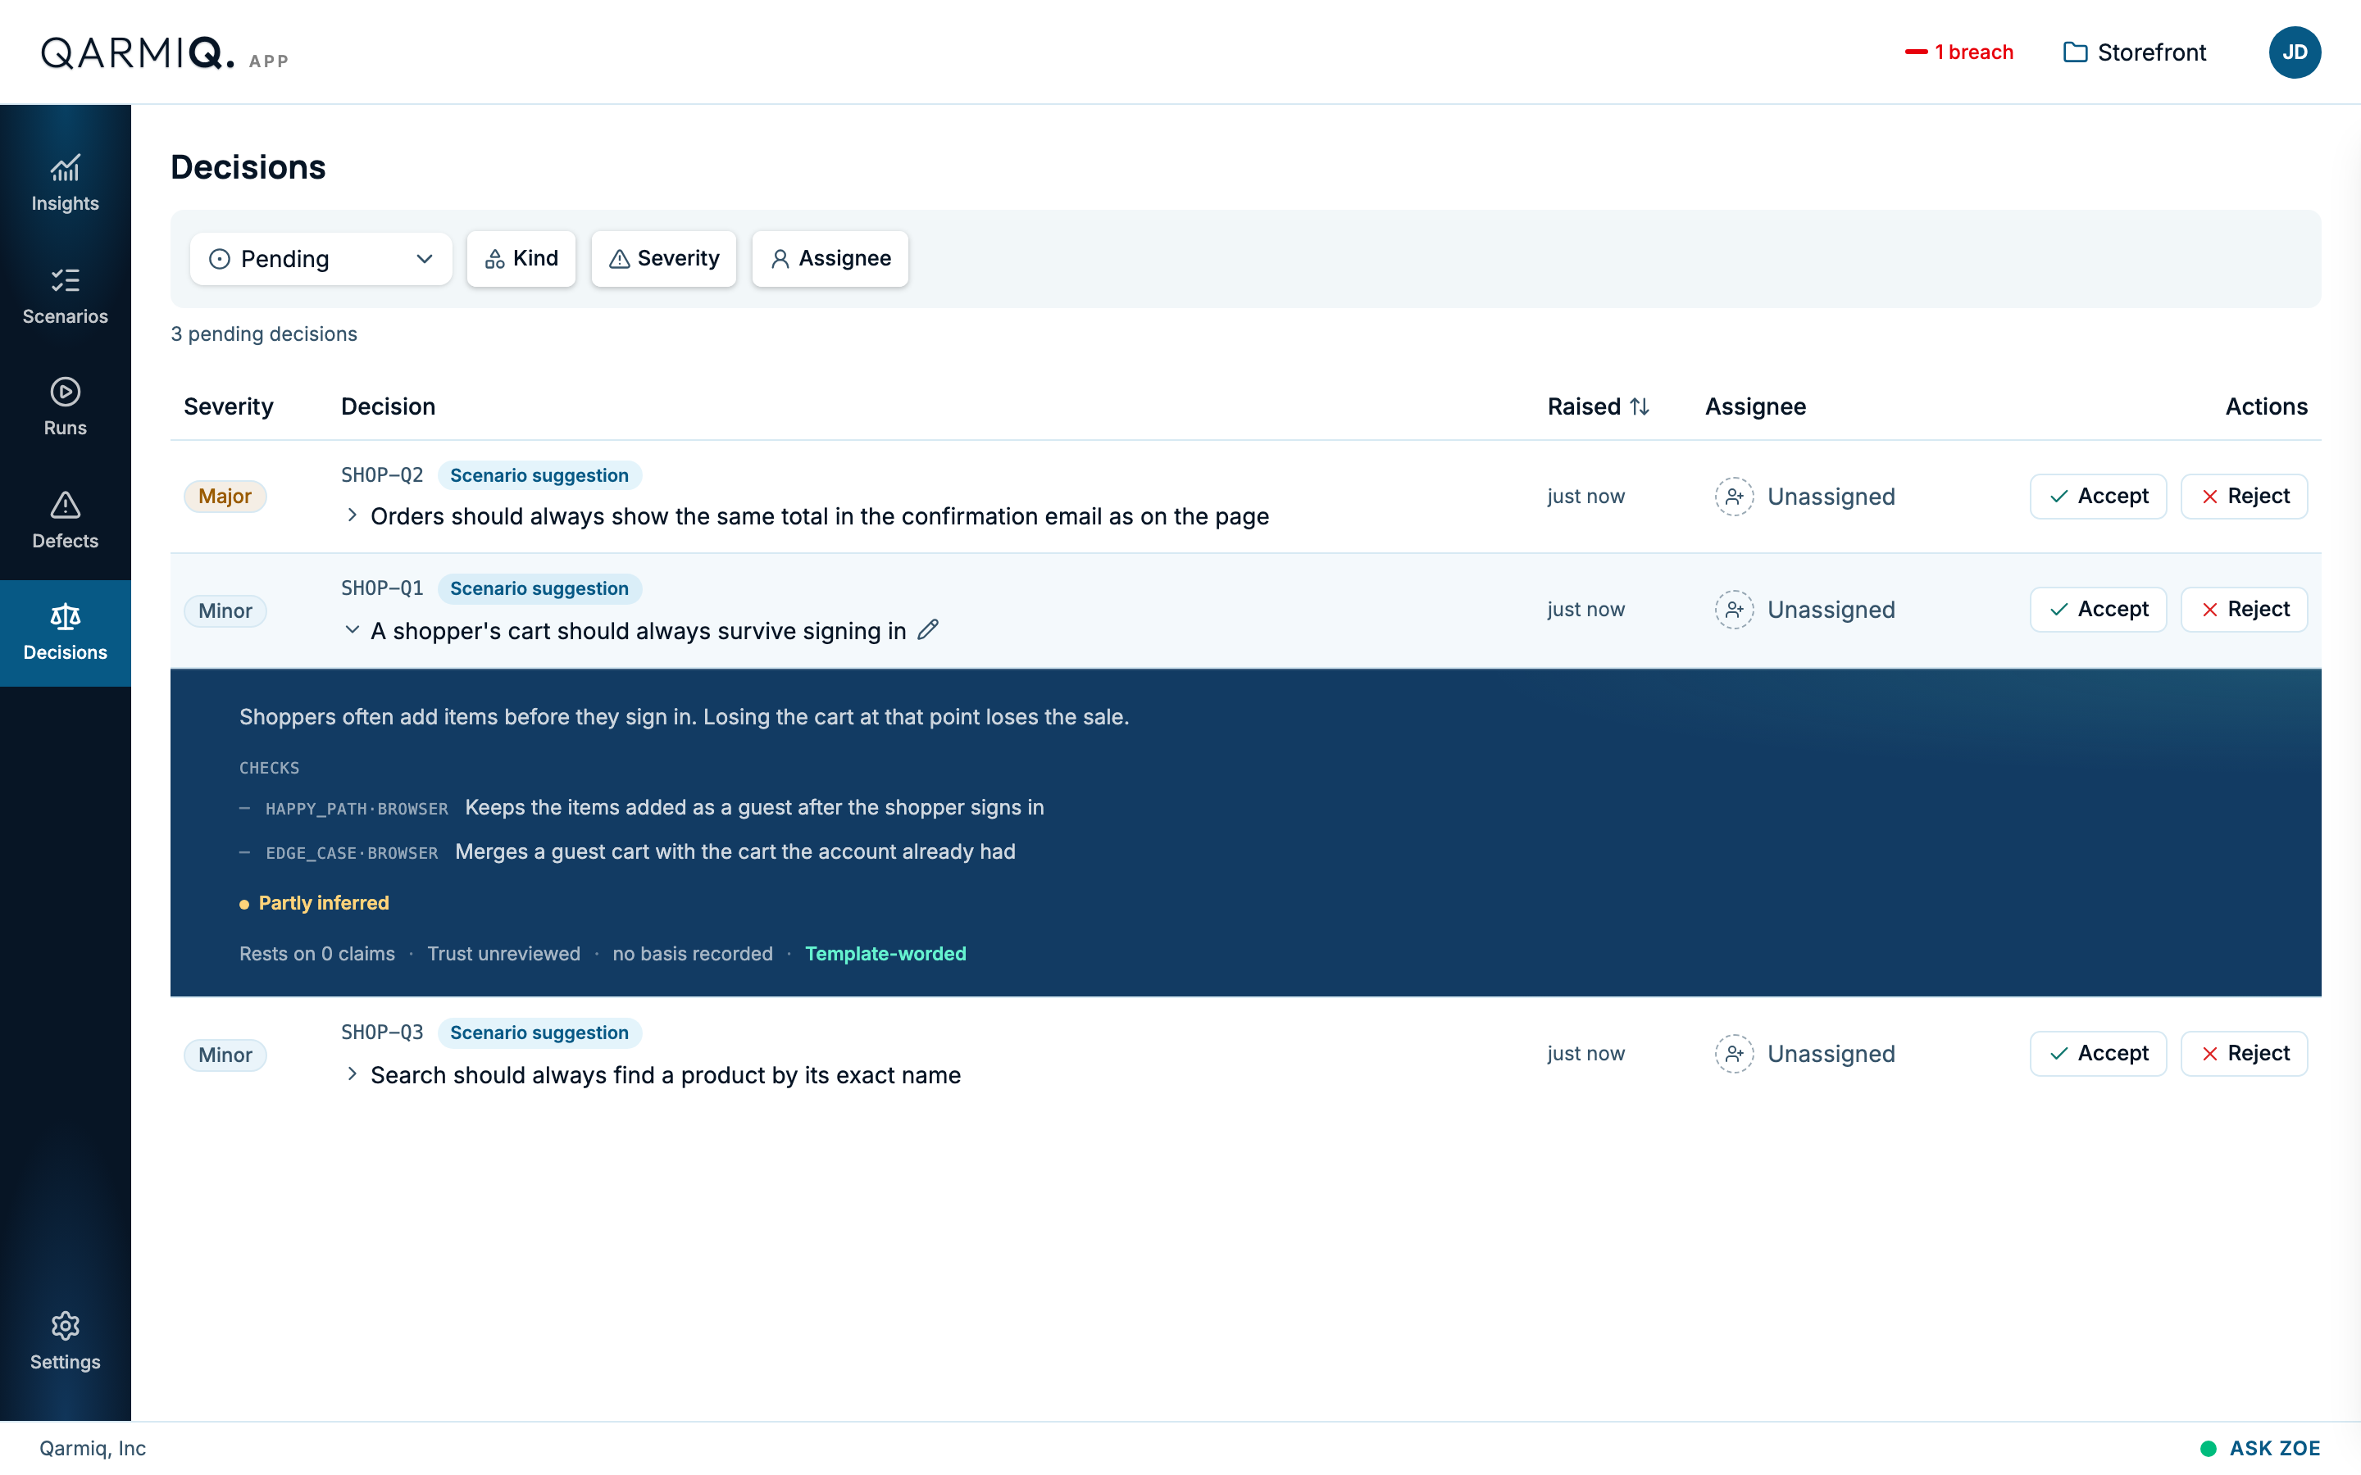Click the Major severity badge

225,497
